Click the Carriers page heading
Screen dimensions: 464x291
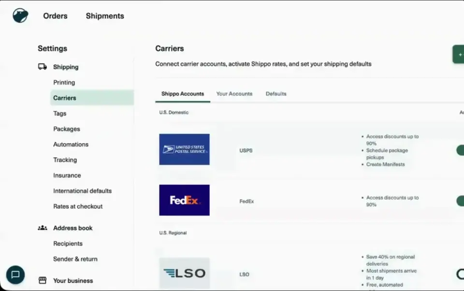tap(170, 48)
